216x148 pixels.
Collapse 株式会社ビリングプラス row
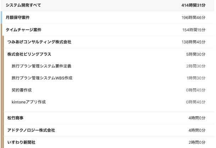click(x=109, y=54)
